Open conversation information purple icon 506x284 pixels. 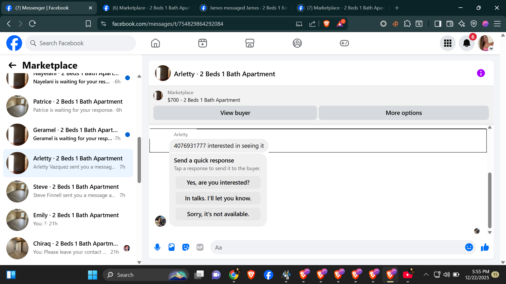(x=481, y=73)
